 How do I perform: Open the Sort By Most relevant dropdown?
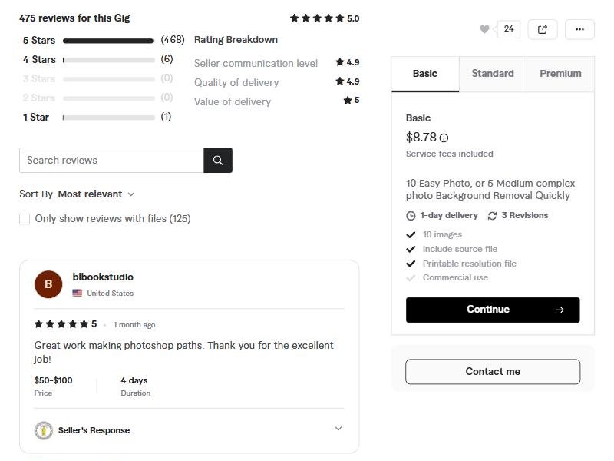[96, 194]
